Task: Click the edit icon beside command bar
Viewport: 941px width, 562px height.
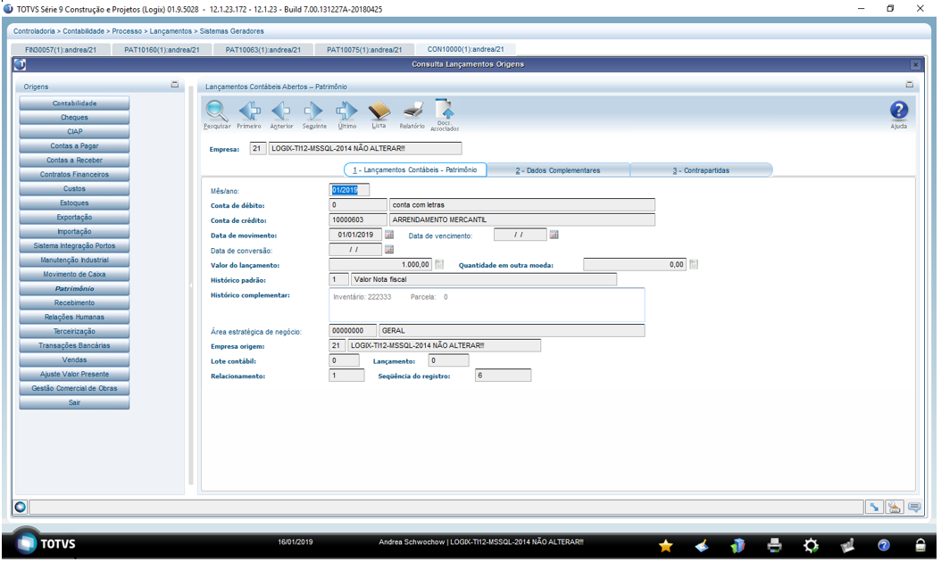Action: pyautogui.click(x=895, y=508)
